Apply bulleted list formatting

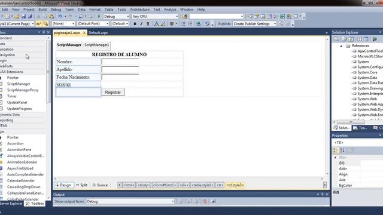coord(184,24)
